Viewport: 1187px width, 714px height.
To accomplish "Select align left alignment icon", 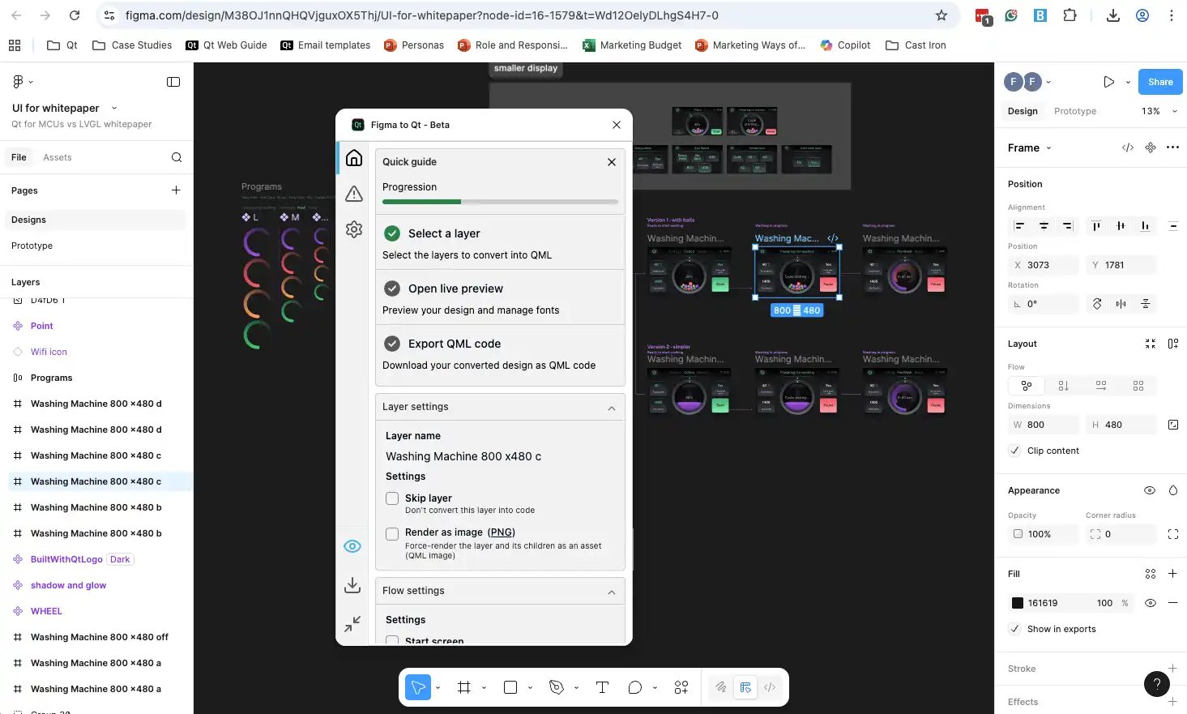I will (1019, 226).
